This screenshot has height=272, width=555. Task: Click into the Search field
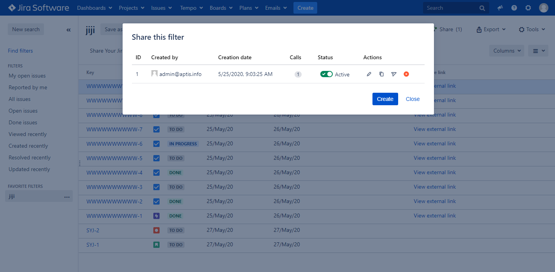tap(451, 8)
